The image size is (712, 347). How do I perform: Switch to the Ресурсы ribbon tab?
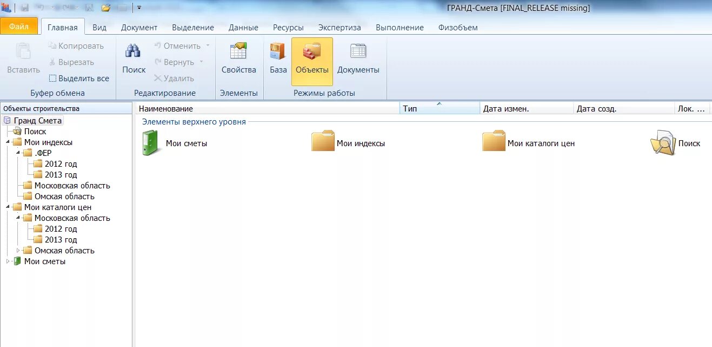click(288, 27)
